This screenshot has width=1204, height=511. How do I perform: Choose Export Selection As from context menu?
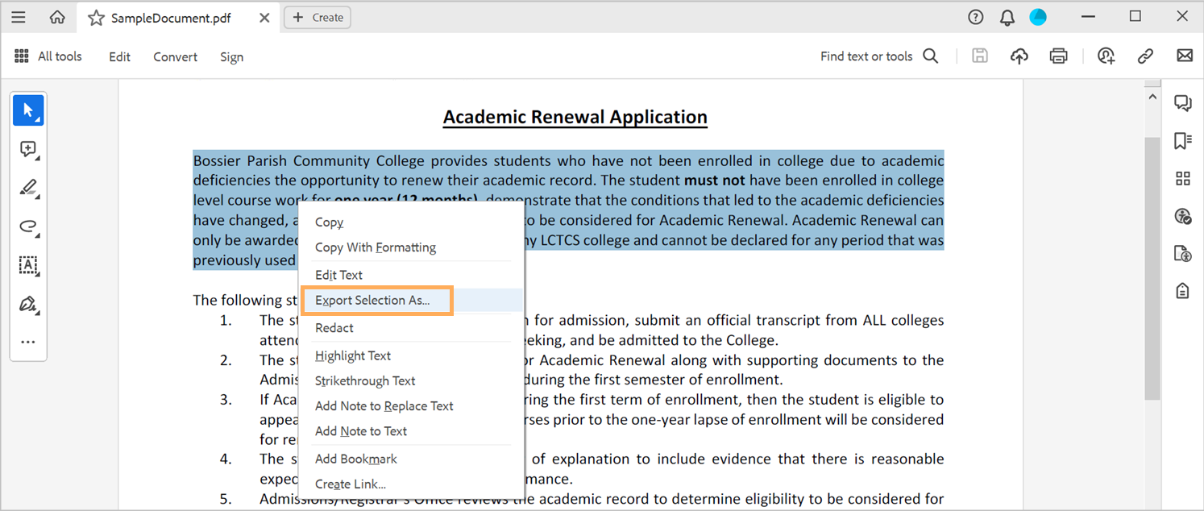coord(372,300)
